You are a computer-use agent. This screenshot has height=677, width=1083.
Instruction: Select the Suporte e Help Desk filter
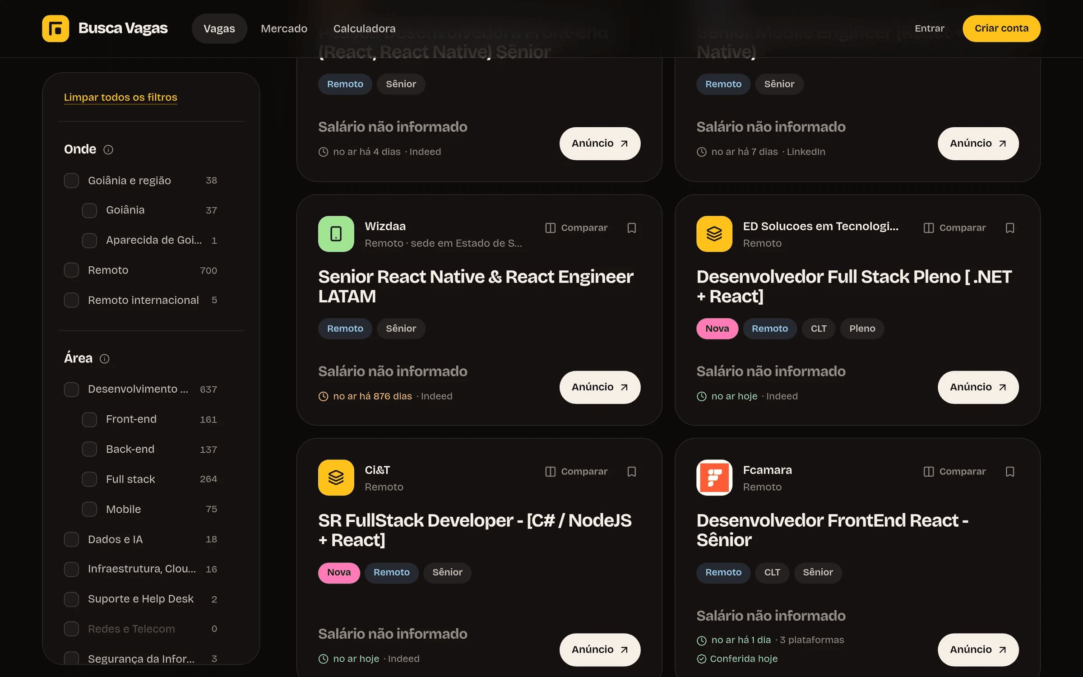[71, 599]
